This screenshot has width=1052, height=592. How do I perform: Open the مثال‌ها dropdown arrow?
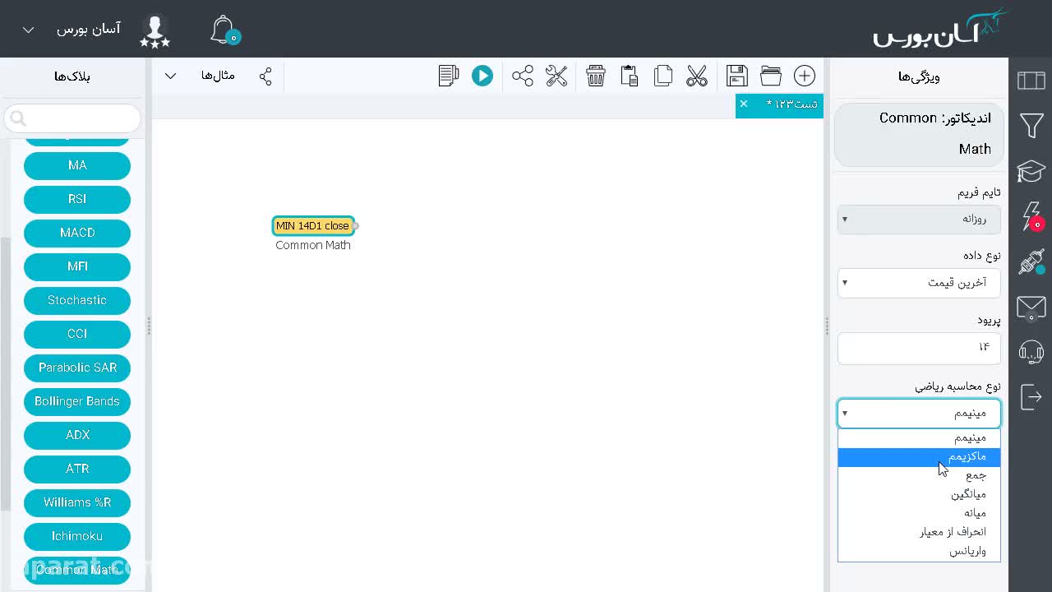170,76
